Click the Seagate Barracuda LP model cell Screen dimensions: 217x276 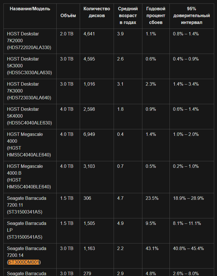[26, 230]
